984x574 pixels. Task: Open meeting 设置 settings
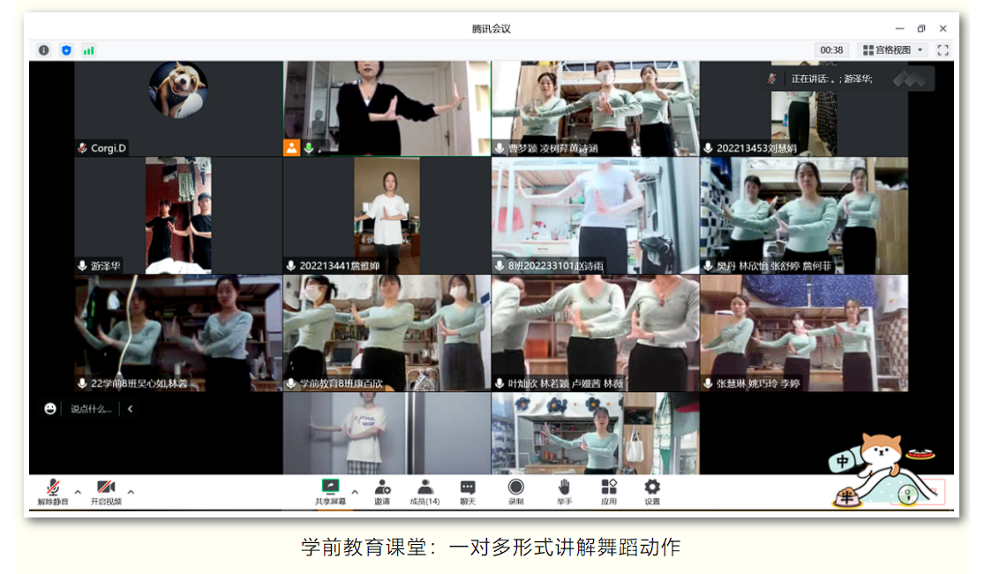click(652, 489)
